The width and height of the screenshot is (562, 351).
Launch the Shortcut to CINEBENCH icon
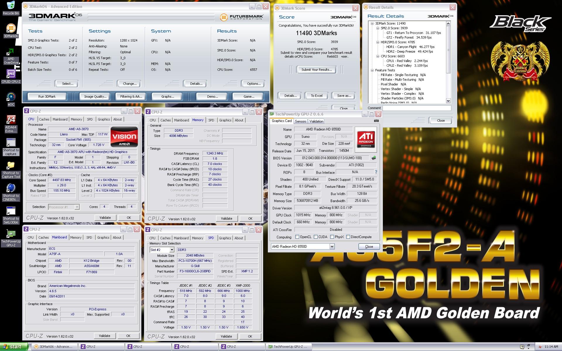[x=11, y=192]
